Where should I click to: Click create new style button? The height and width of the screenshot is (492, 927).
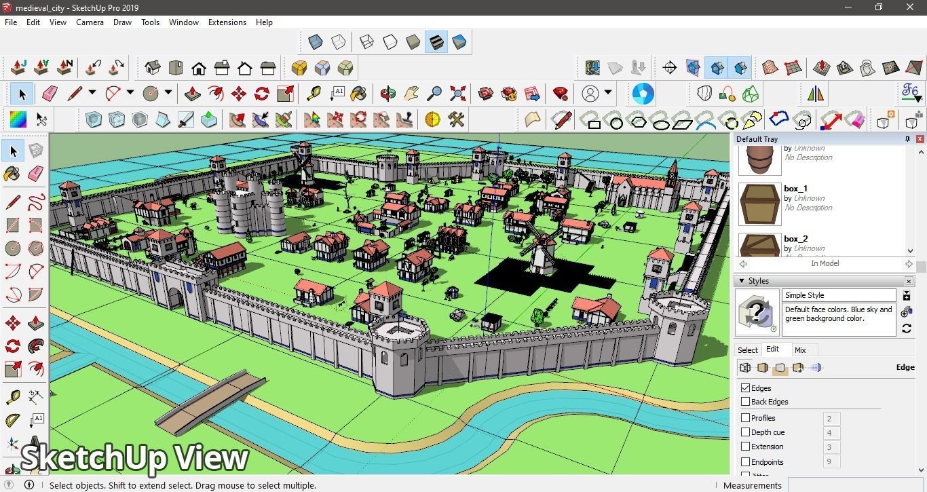pos(907,312)
